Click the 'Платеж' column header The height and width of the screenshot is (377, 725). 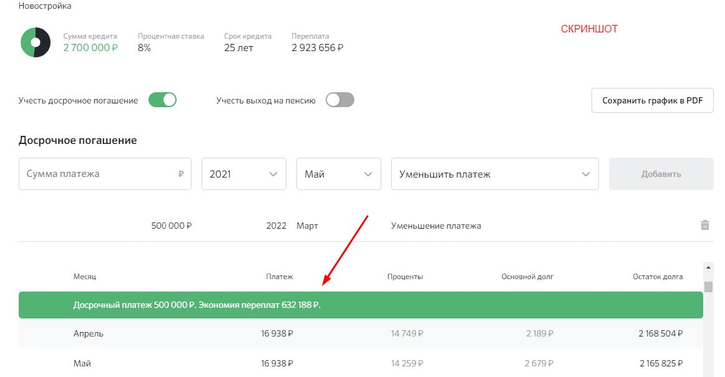(280, 277)
